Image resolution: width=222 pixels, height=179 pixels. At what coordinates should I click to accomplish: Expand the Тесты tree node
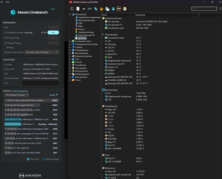pyautogui.click(x=70, y=80)
